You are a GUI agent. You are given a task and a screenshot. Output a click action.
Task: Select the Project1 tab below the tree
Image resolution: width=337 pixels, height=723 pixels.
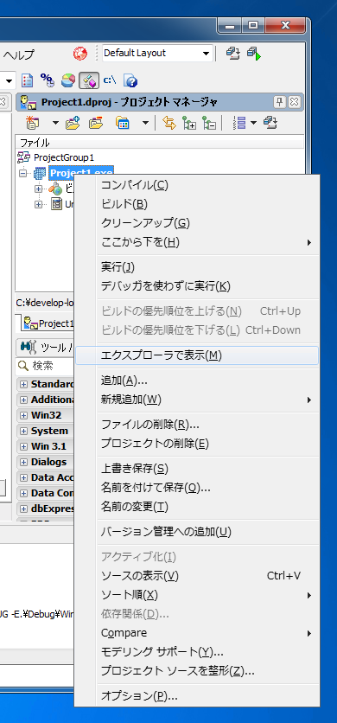48,323
